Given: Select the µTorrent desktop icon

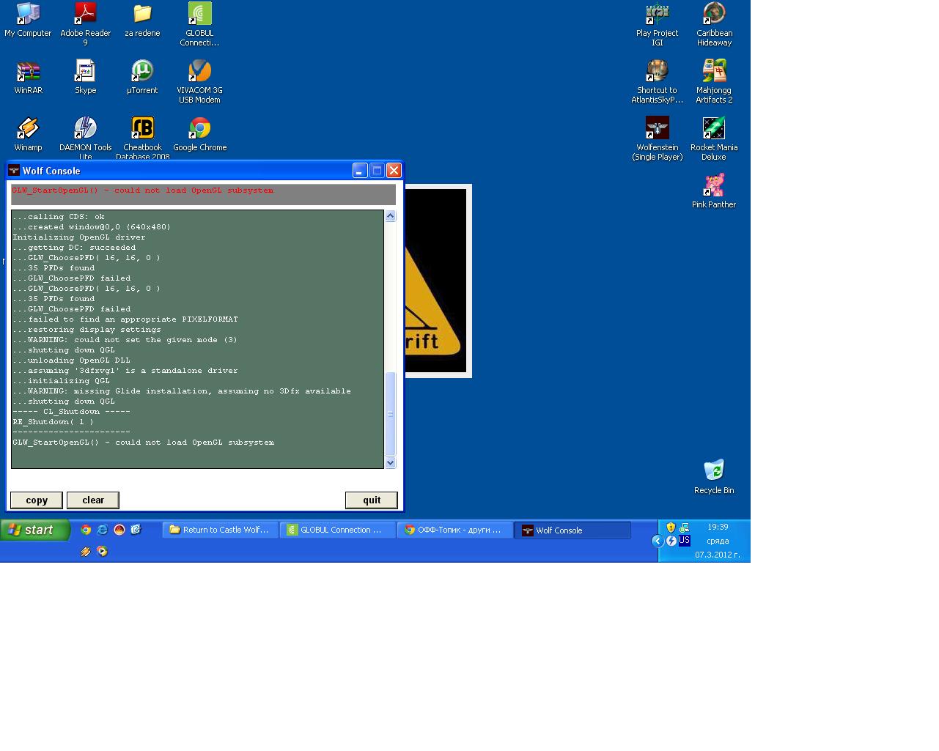Looking at the screenshot, I should 142,72.
